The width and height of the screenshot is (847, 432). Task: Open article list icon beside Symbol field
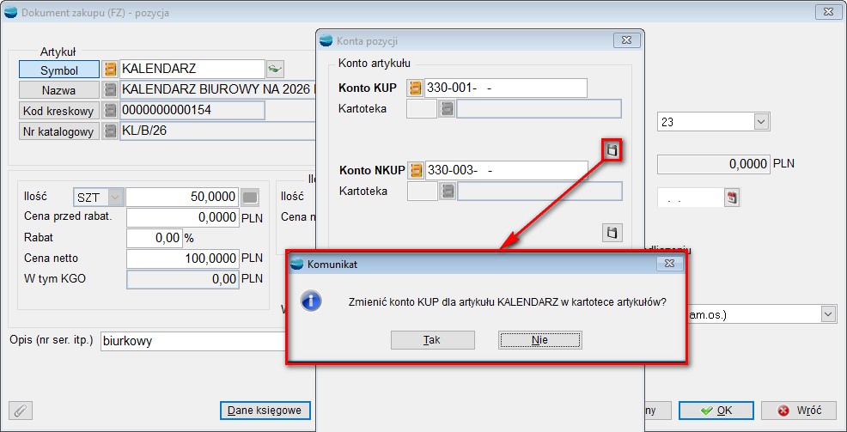(x=110, y=70)
